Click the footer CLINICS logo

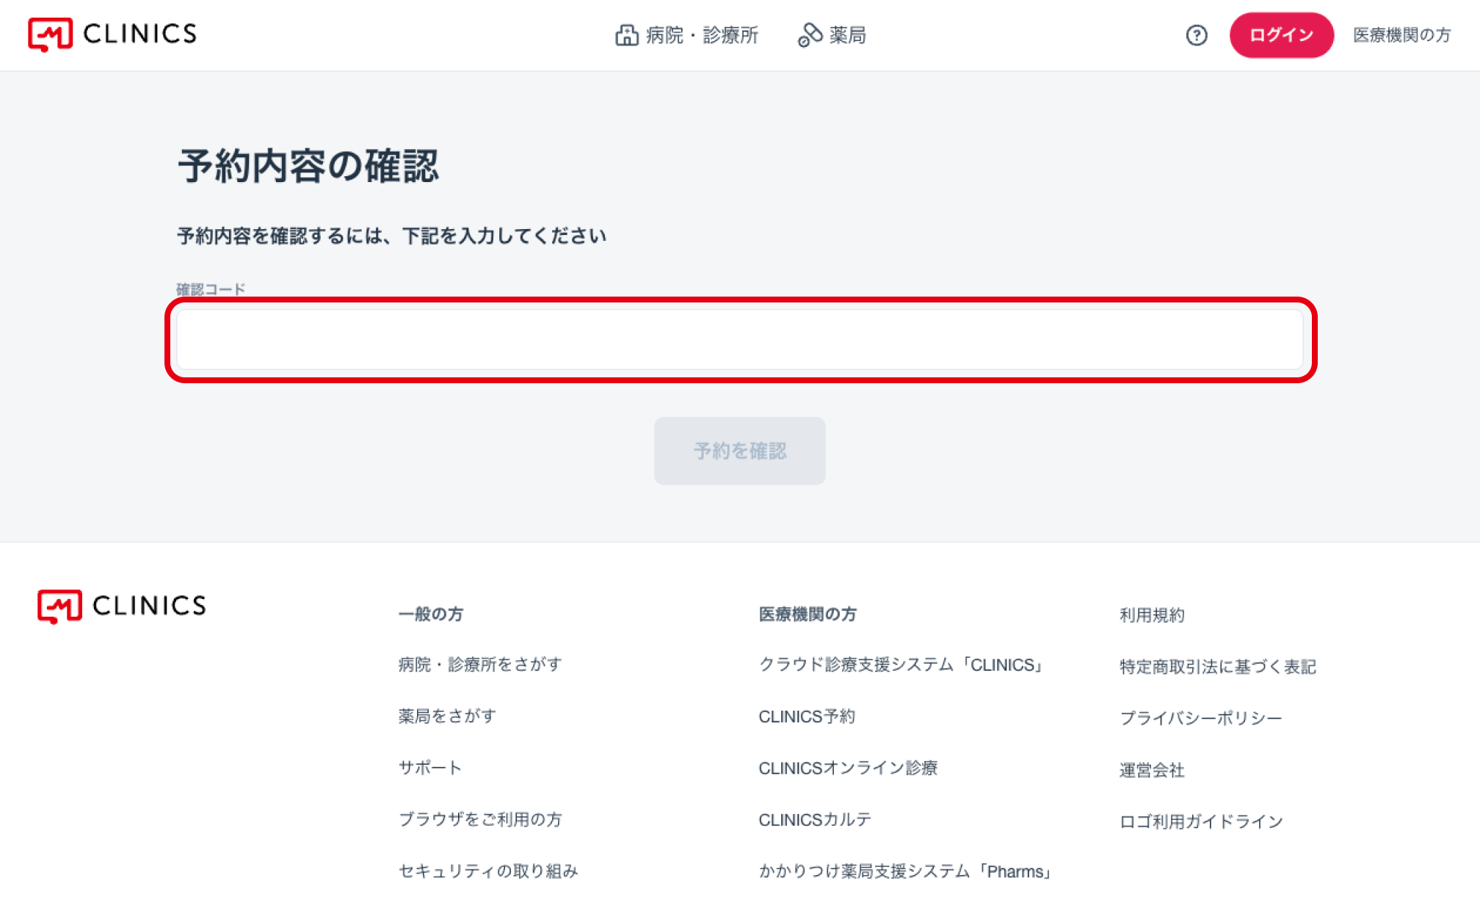point(122,606)
